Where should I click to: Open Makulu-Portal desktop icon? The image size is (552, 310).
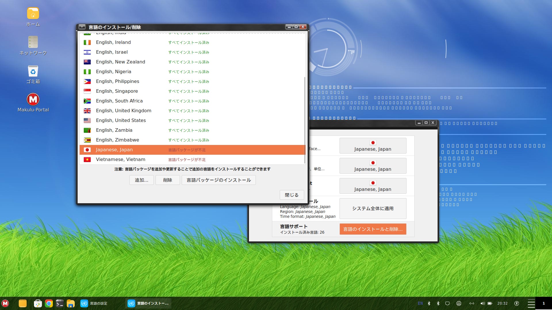click(33, 100)
